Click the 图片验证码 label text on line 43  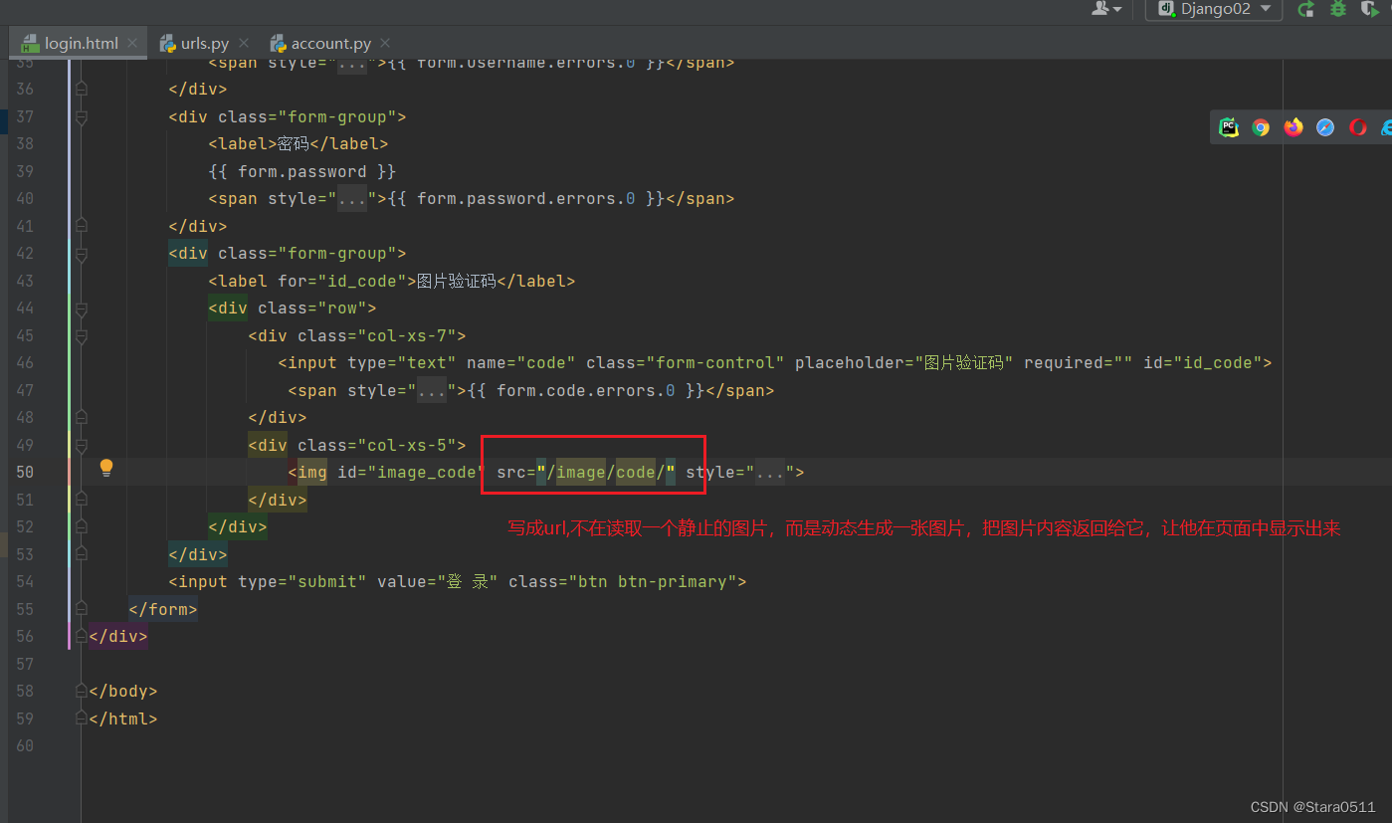pos(456,281)
